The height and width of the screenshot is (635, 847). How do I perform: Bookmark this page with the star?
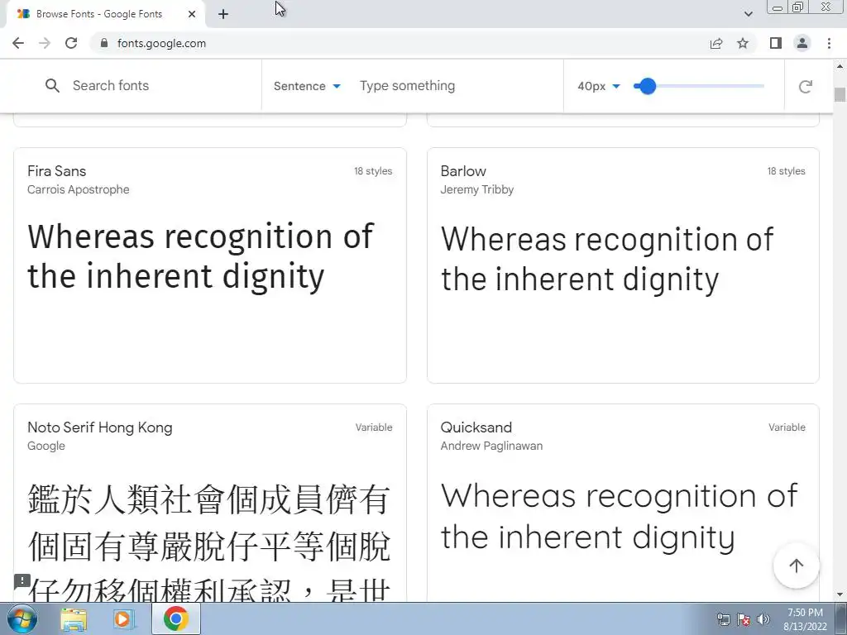[x=743, y=43]
